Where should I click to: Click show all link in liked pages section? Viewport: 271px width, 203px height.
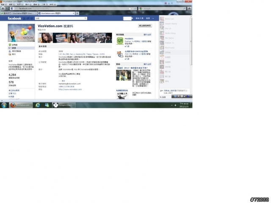[x=147, y=35]
